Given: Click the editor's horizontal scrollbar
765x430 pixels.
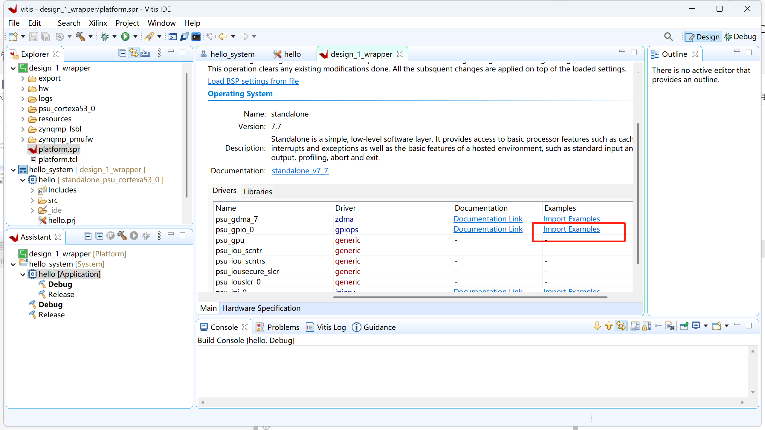Looking at the screenshot, I should (470, 297).
